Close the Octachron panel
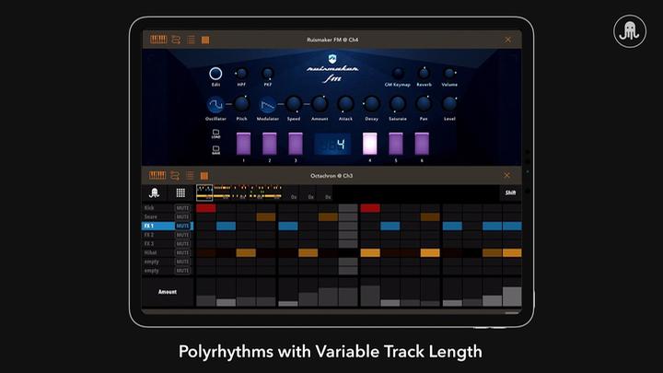663x373 pixels. pos(507,175)
